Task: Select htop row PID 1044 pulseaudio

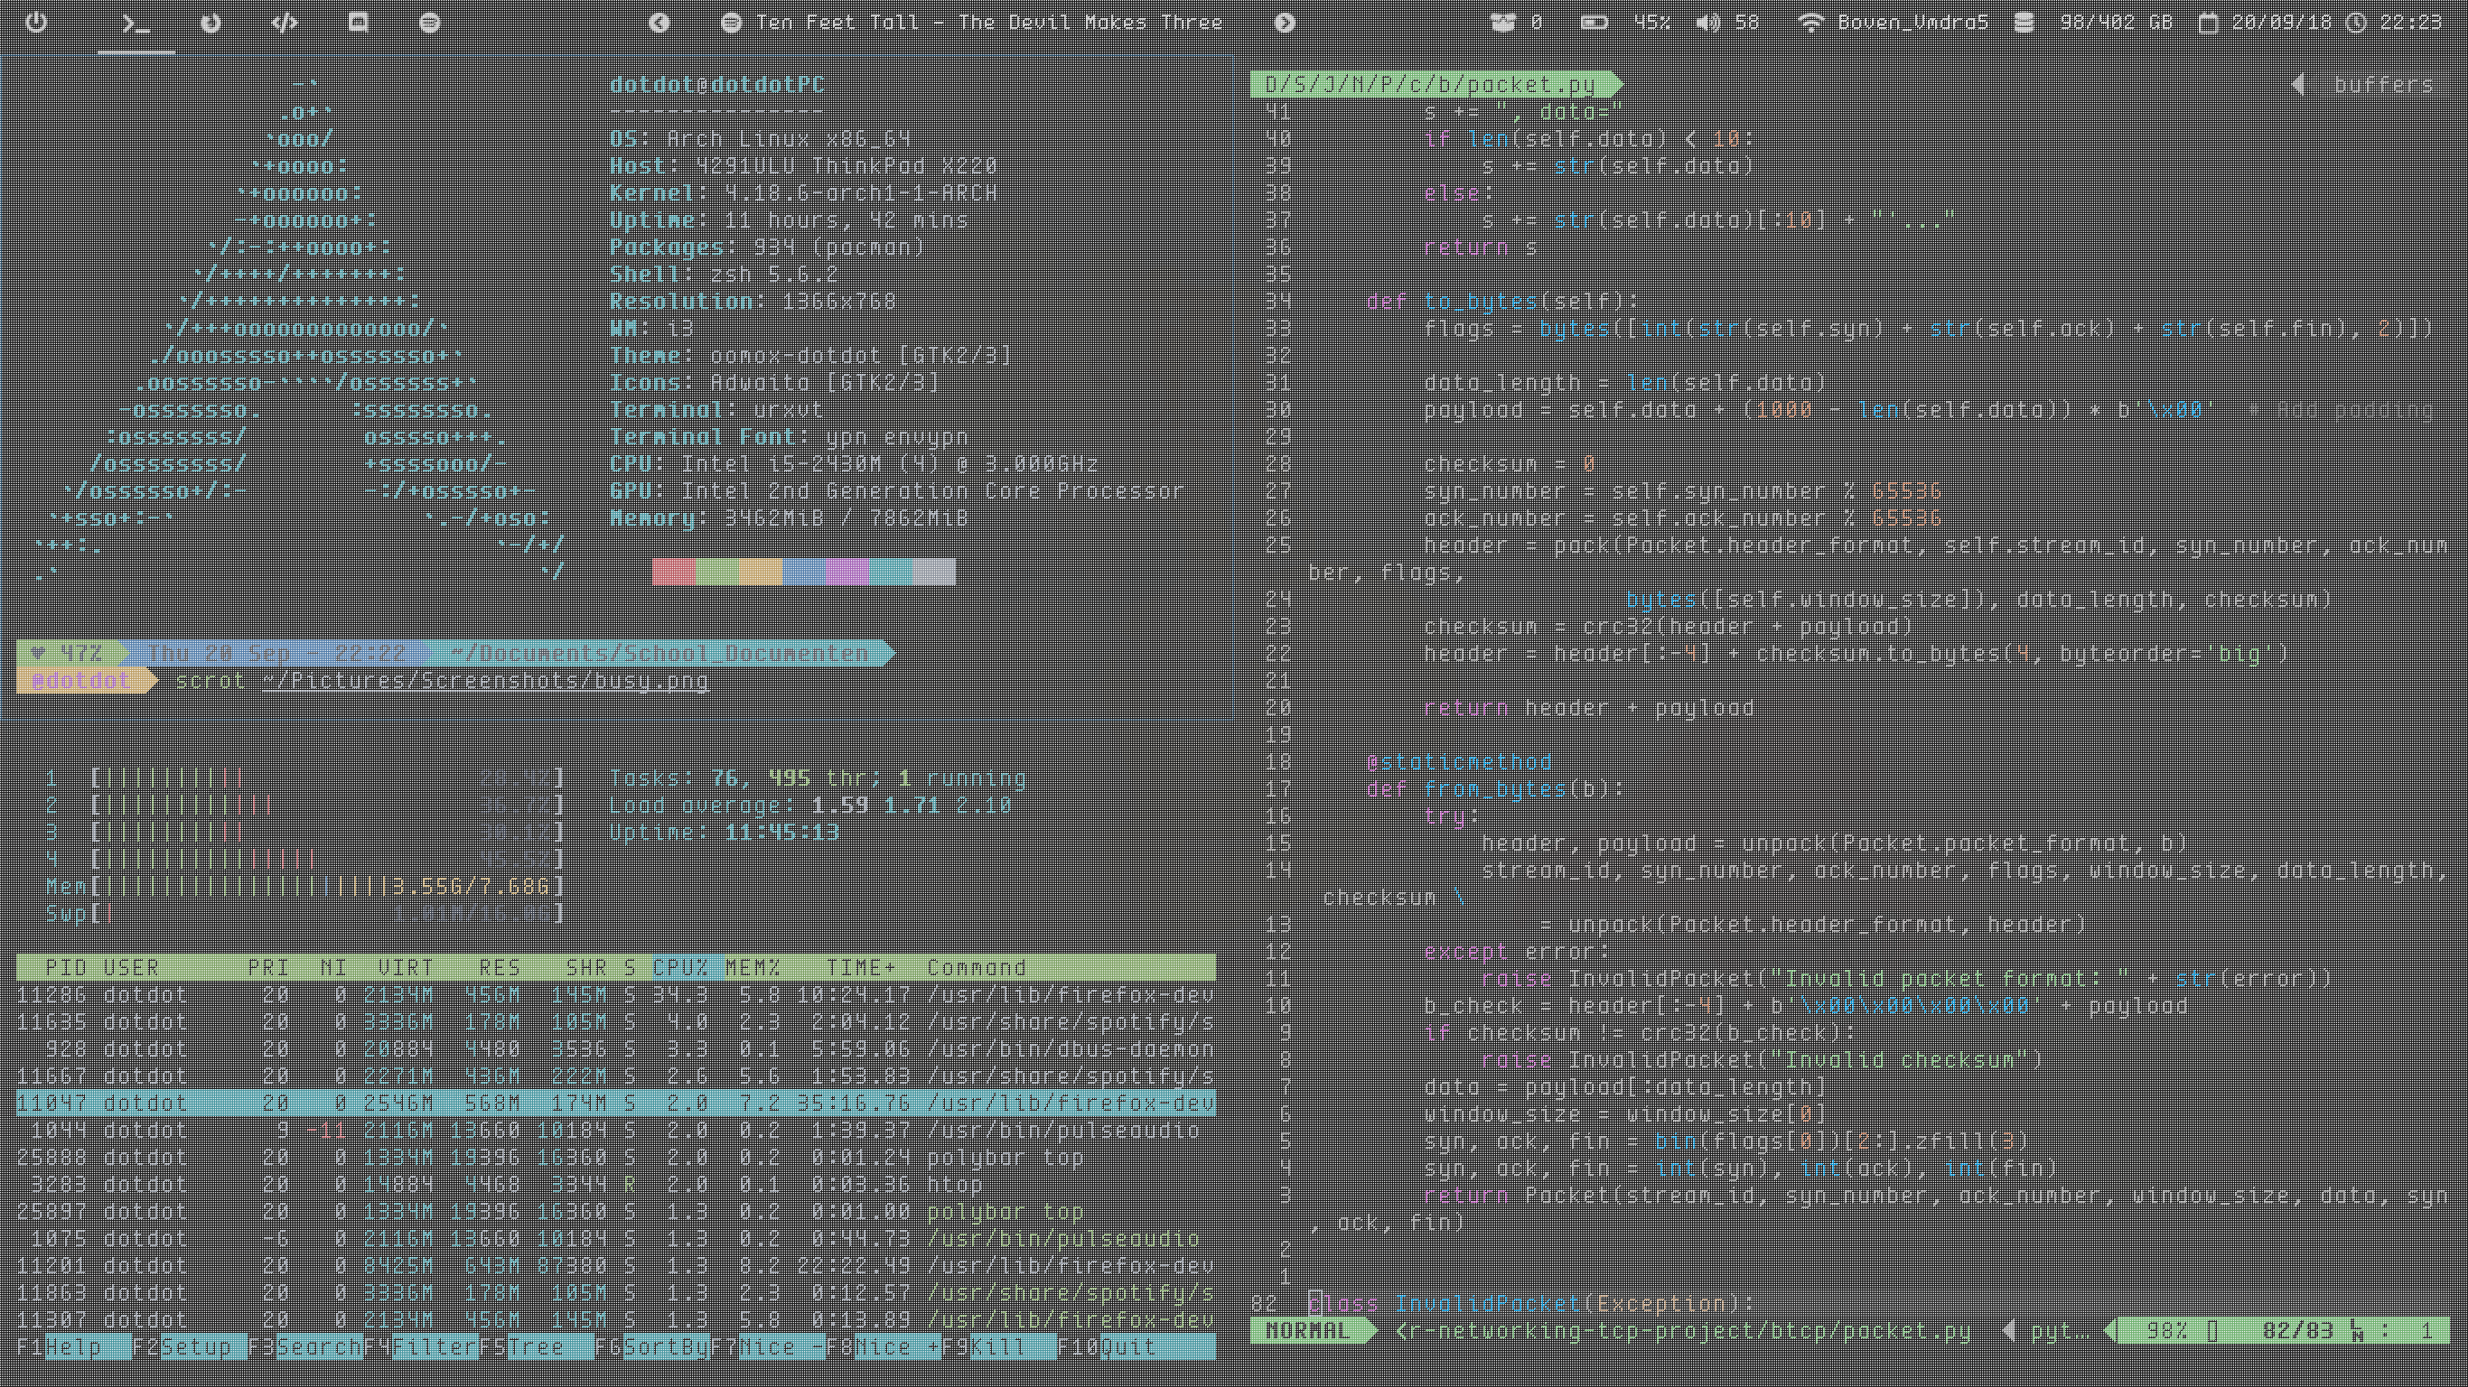Action: click(616, 1131)
